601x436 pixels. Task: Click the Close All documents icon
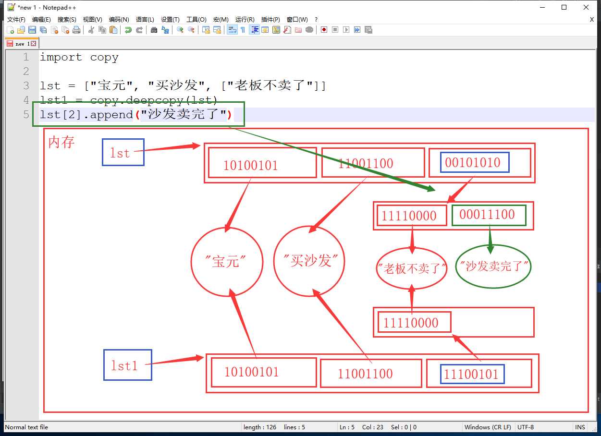65,30
